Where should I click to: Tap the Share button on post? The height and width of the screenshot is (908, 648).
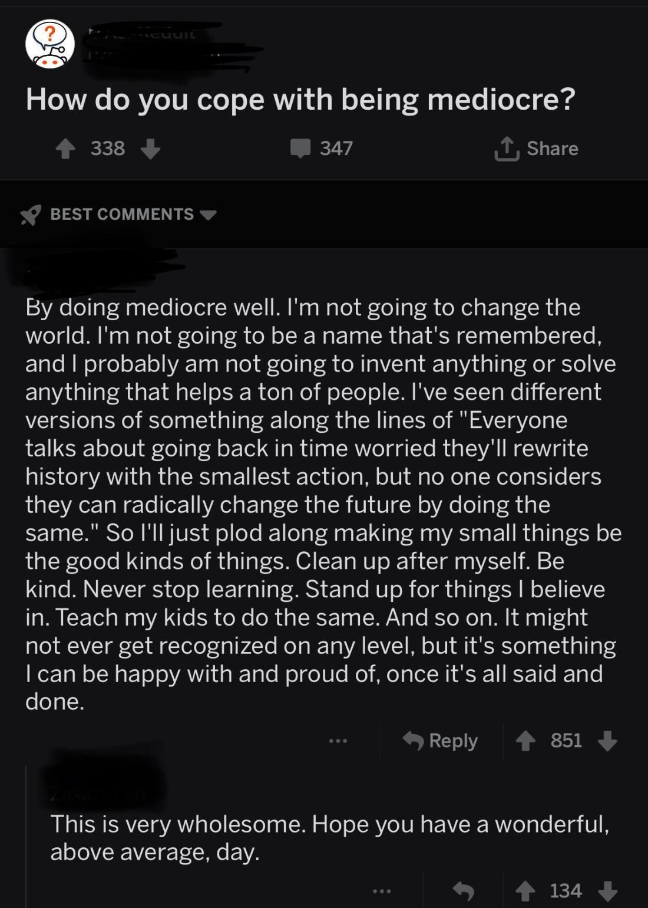536,149
